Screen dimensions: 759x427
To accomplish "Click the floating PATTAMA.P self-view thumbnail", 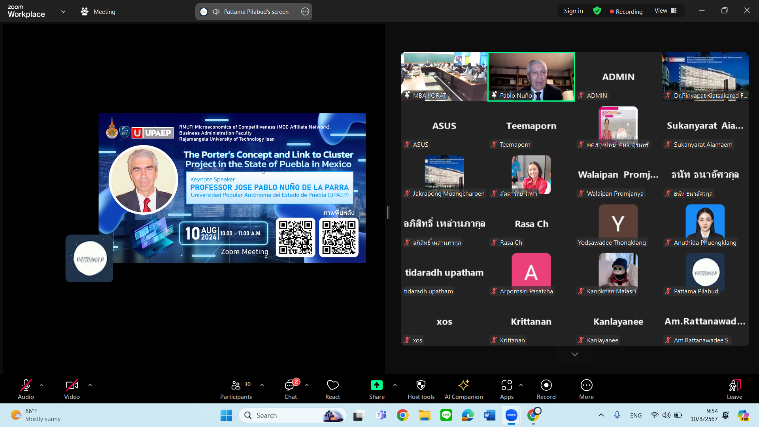I will coord(89,259).
